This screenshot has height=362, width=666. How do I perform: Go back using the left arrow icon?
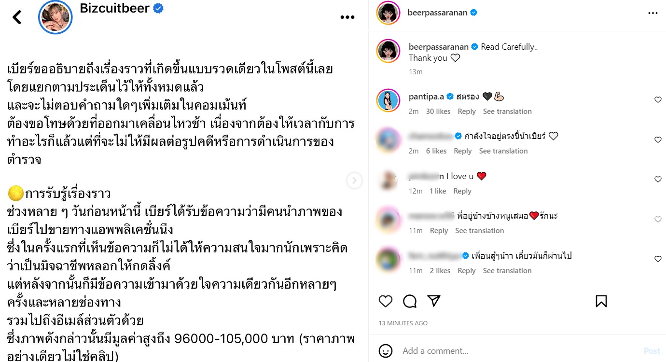[17, 17]
